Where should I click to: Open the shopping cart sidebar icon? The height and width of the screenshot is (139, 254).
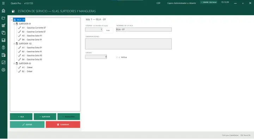coord(4,25)
